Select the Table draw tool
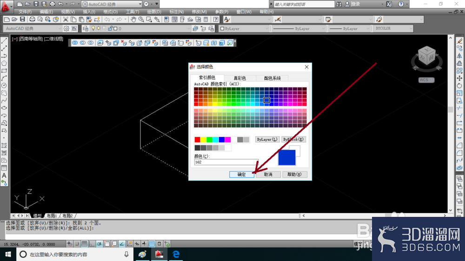The image size is (465, 261). coord(4,168)
